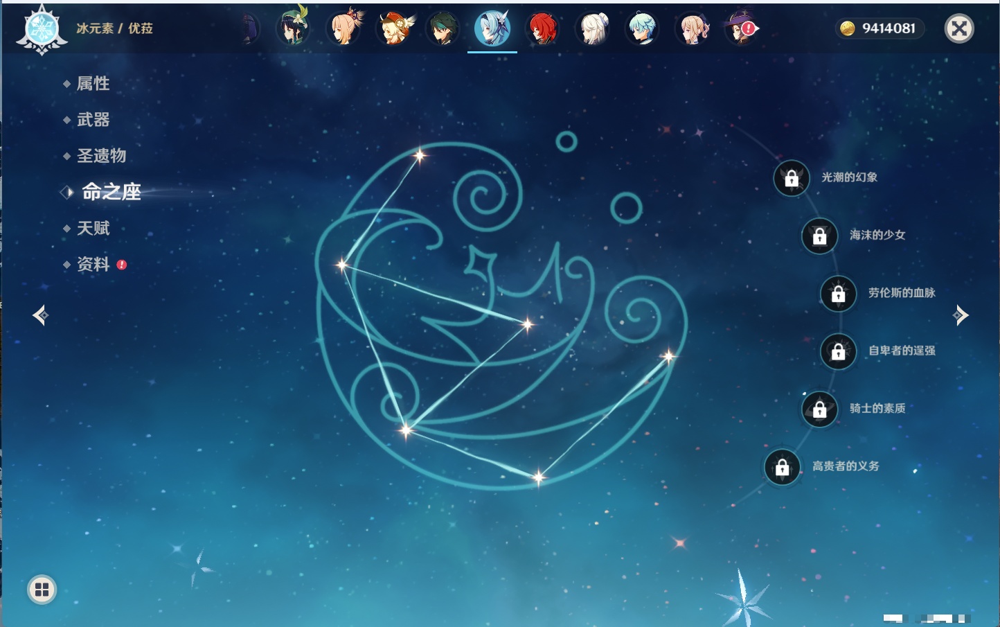The width and height of the screenshot is (1000, 627).
Task: Open the 资料 profile page
Action: (x=93, y=265)
